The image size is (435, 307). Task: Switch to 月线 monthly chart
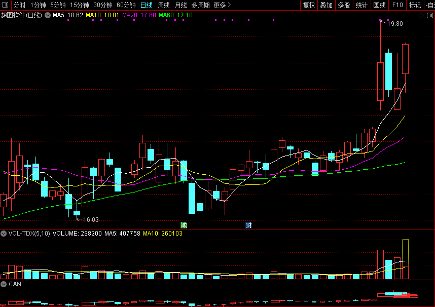coord(181,5)
